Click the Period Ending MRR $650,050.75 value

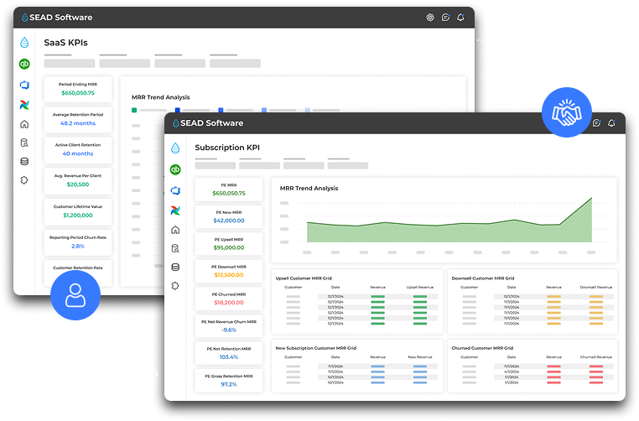[x=78, y=93]
